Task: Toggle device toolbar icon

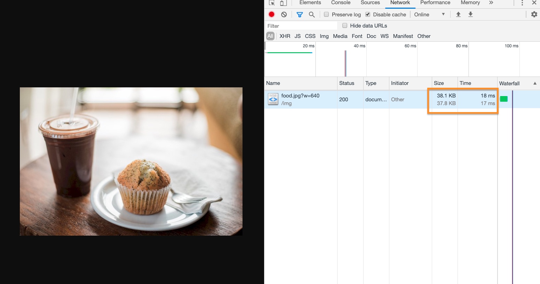Action: pos(284,3)
